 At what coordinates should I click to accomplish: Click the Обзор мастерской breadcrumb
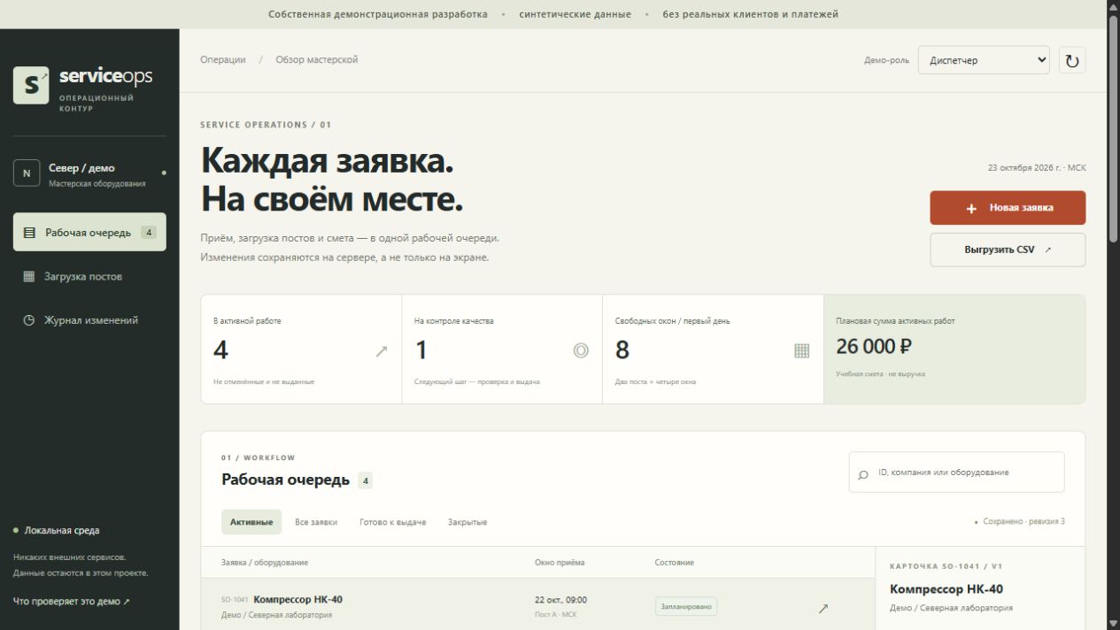tap(317, 60)
